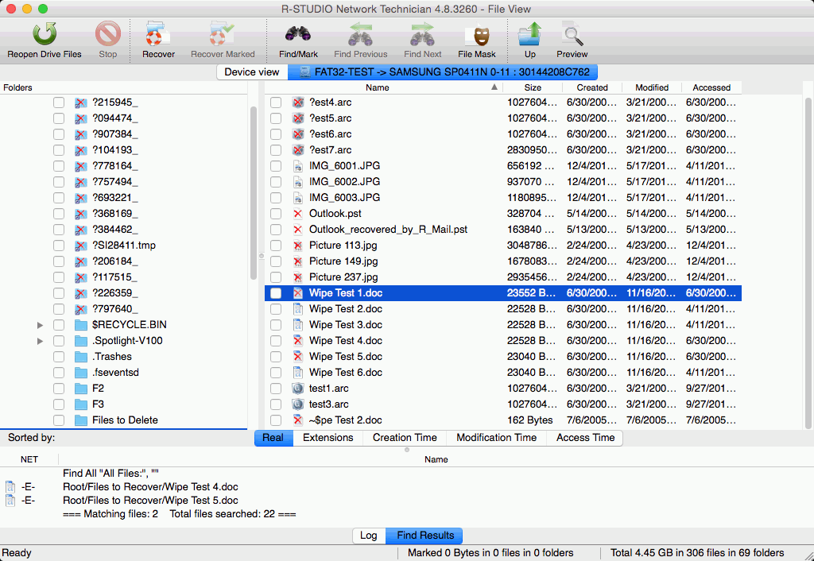
Task: Mark the Wipe Test 1.doc checkbox
Action: (x=276, y=293)
